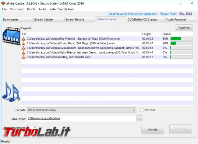
Task: Select the Video_1481088610.wmv row
Action: (x=107, y=57)
